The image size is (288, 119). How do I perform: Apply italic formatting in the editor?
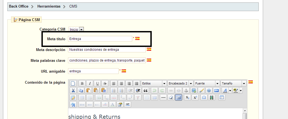point(90,83)
